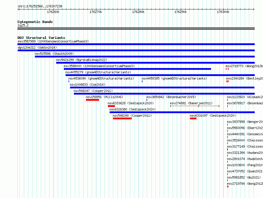The height and width of the screenshot is (198, 263).
Task: Click the 176270k ruler tick label
Action: [x=96, y=12]
